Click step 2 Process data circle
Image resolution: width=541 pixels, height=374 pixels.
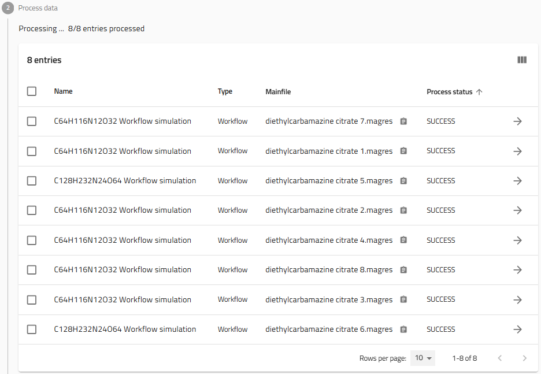coord(8,8)
